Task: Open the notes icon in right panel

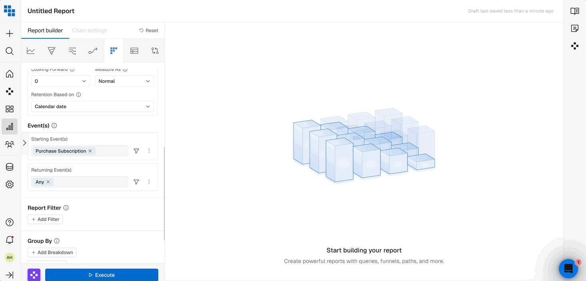Action: [x=575, y=28]
